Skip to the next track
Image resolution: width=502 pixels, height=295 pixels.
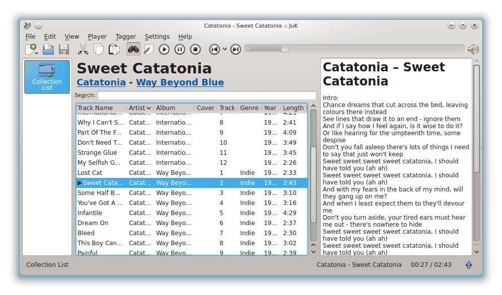tap(235, 49)
